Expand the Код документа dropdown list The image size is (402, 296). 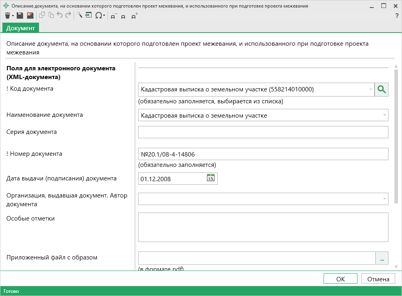(370, 89)
